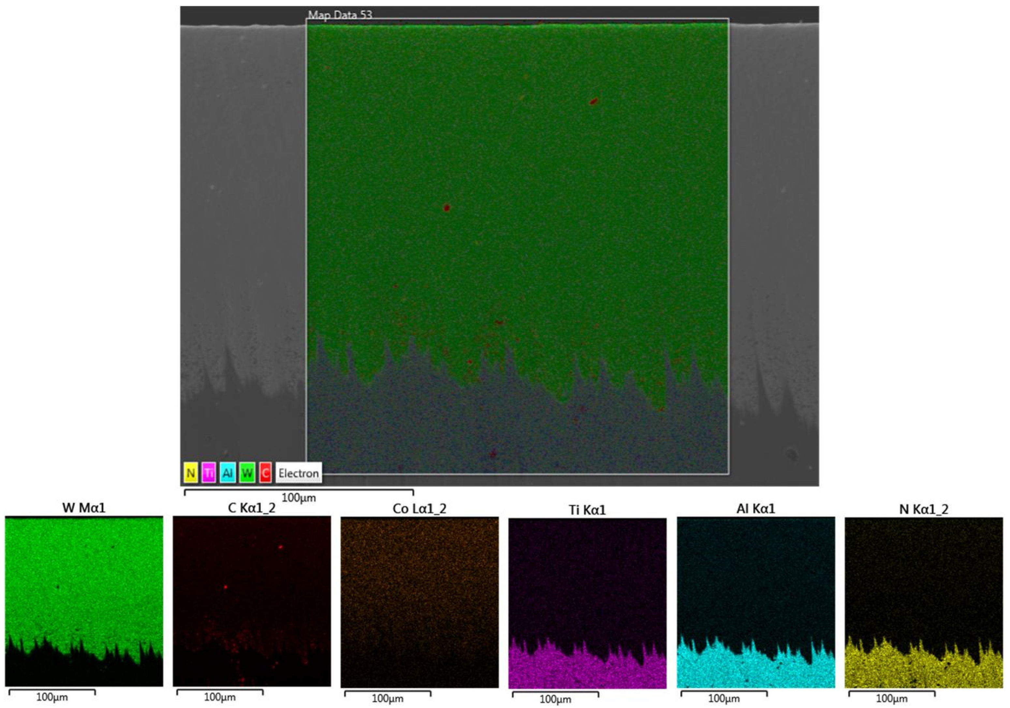Click the W Mα1 map title
1010x708 pixels.
click(84, 508)
